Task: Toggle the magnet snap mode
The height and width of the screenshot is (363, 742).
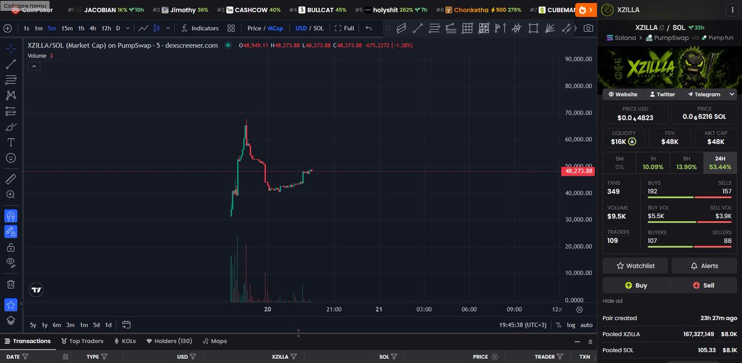Action: point(11,216)
